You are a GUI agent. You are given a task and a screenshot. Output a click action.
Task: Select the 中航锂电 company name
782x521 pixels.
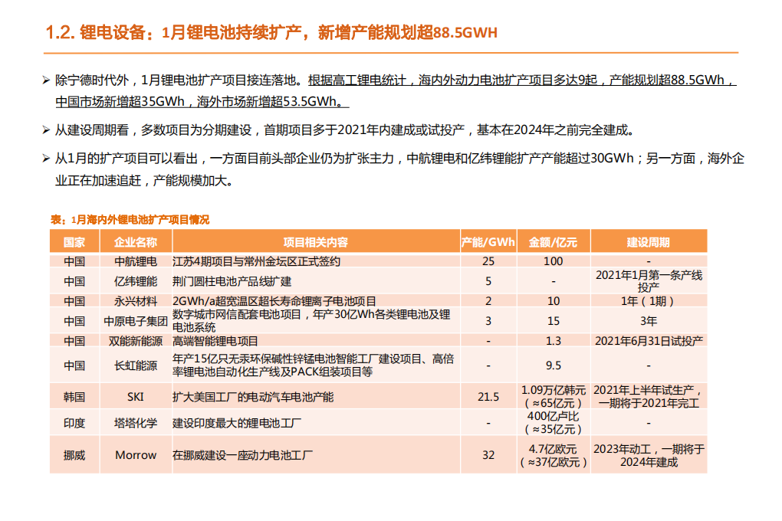[135, 261]
